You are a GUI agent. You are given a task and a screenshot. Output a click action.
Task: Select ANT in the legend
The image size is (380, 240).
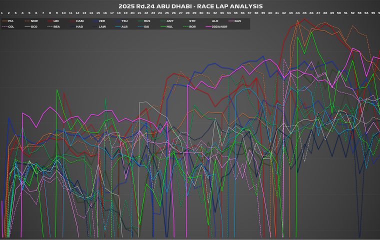point(169,21)
